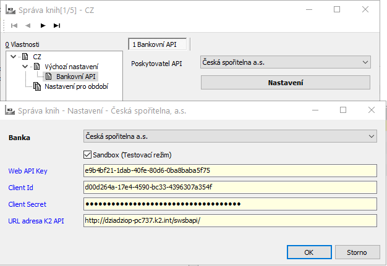Collapse the Výchozí nastavení tree node

25,67
